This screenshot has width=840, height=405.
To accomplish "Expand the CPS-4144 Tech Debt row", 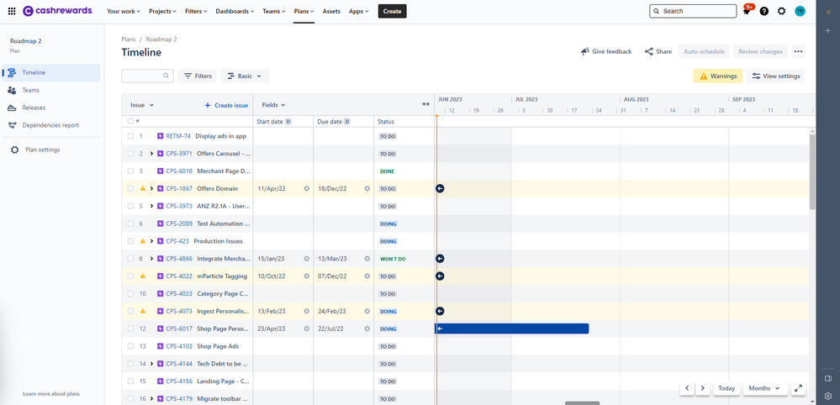I will (151, 364).
